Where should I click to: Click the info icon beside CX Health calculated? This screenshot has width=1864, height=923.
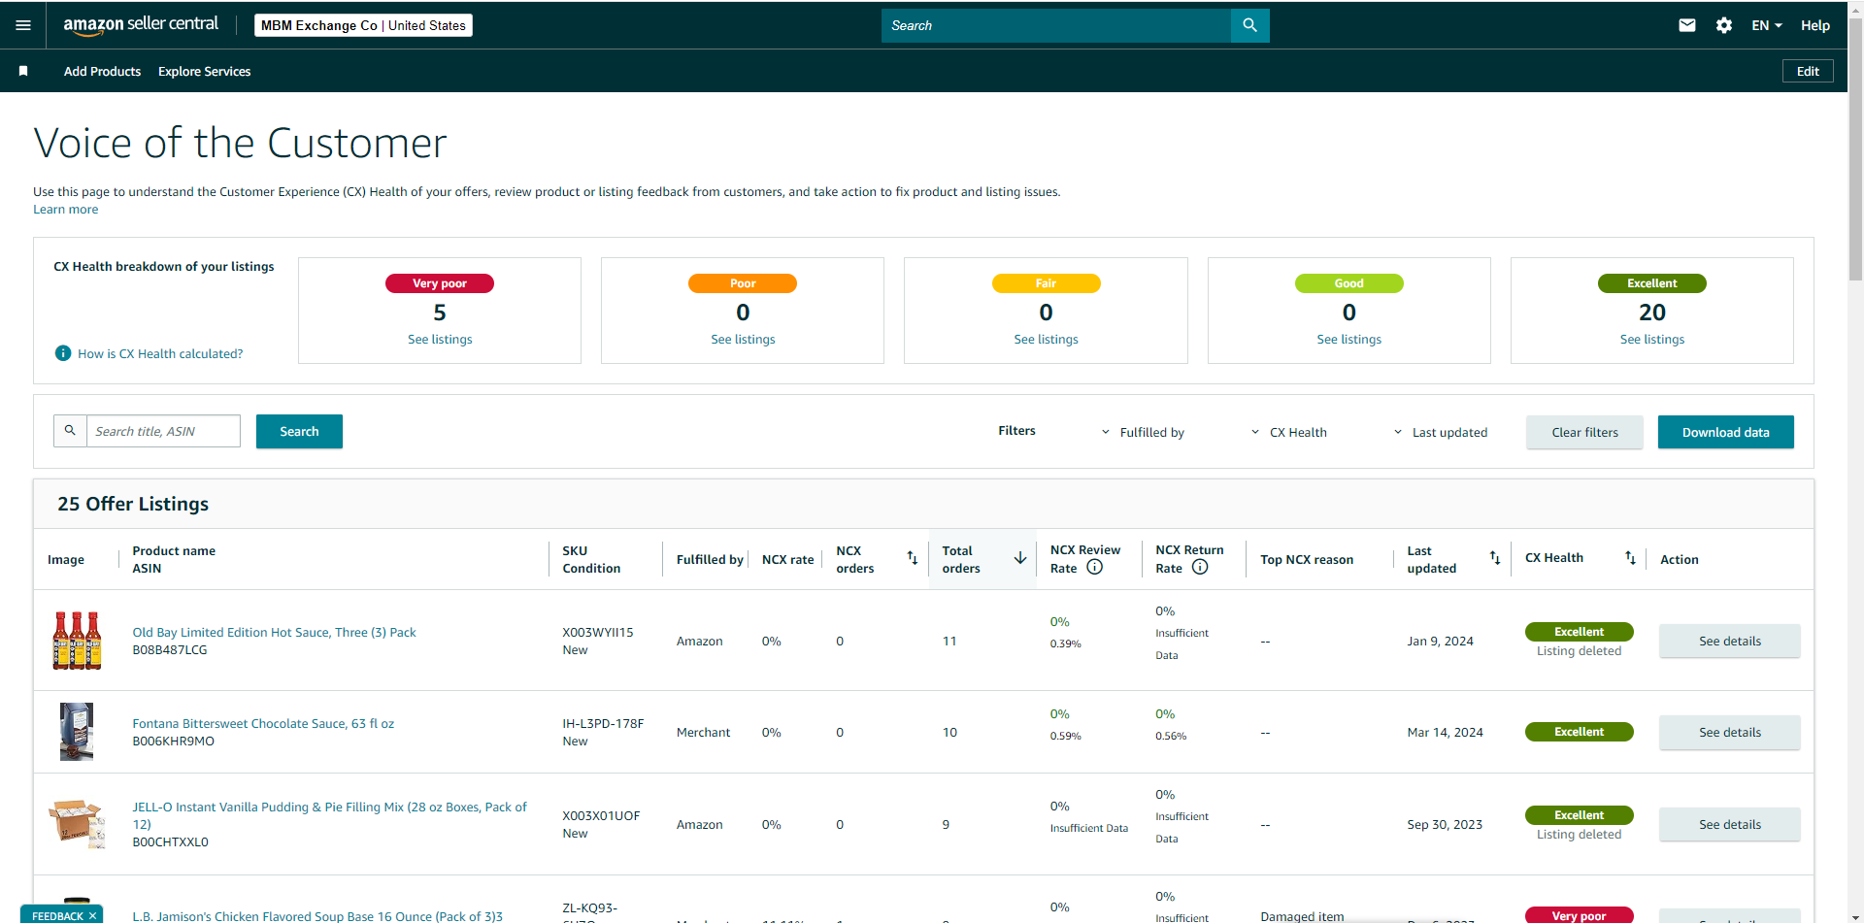pyautogui.click(x=63, y=353)
